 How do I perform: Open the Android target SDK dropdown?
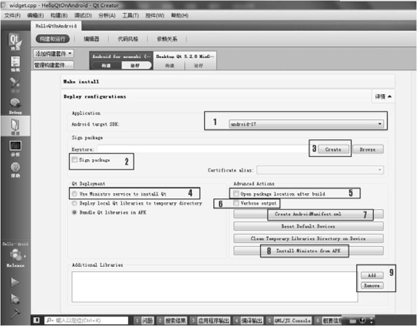coord(306,124)
